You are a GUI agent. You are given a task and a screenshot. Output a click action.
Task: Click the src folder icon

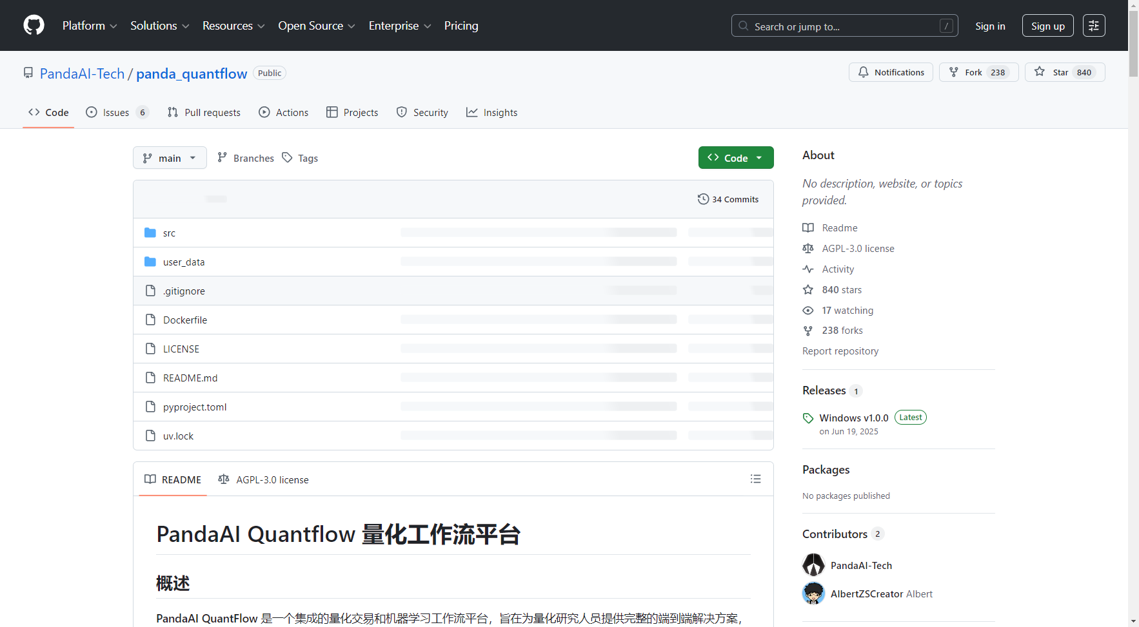(150, 233)
